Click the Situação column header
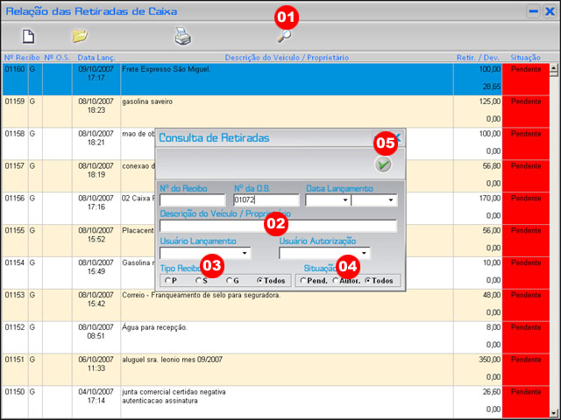The height and width of the screenshot is (420, 561). pyautogui.click(x=526, y=57)
